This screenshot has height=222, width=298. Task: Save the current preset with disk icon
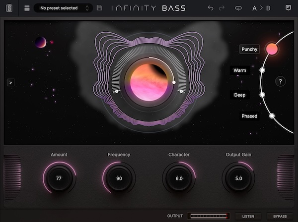(99, 8)
